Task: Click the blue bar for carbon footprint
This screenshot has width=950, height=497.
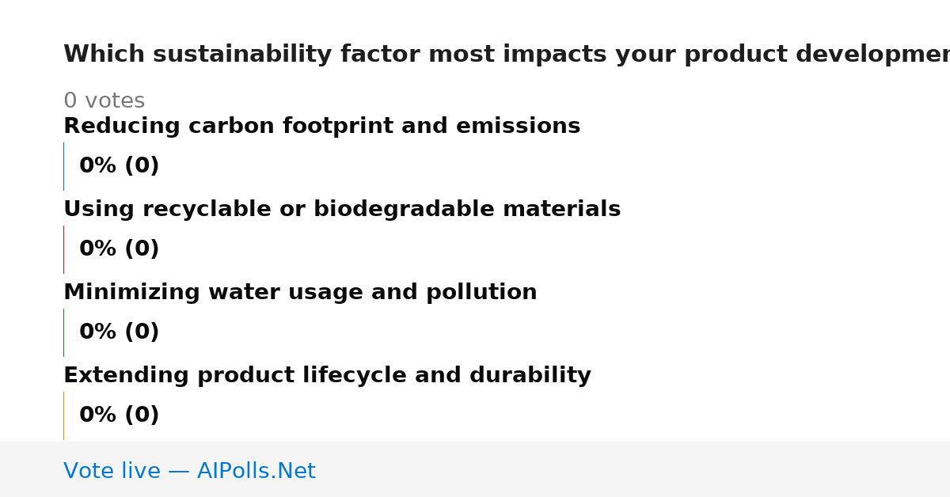Action: 63,166
